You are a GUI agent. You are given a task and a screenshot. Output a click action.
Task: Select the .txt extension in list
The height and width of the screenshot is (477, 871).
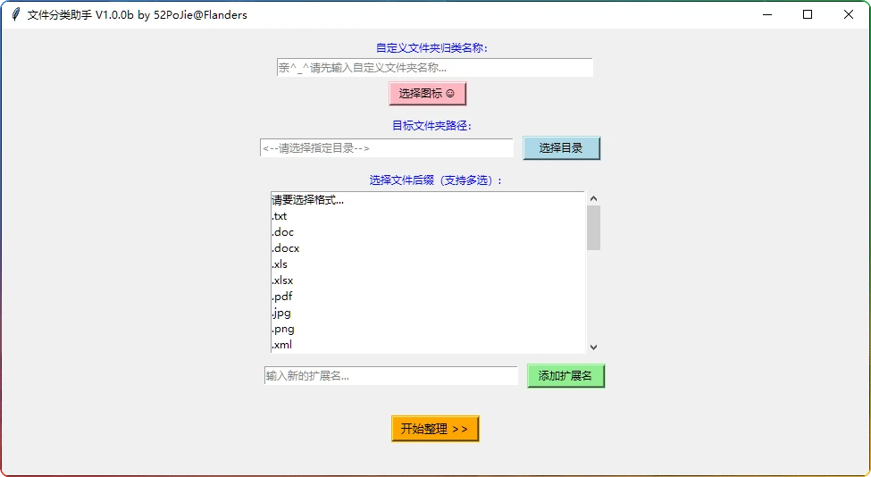428,216
